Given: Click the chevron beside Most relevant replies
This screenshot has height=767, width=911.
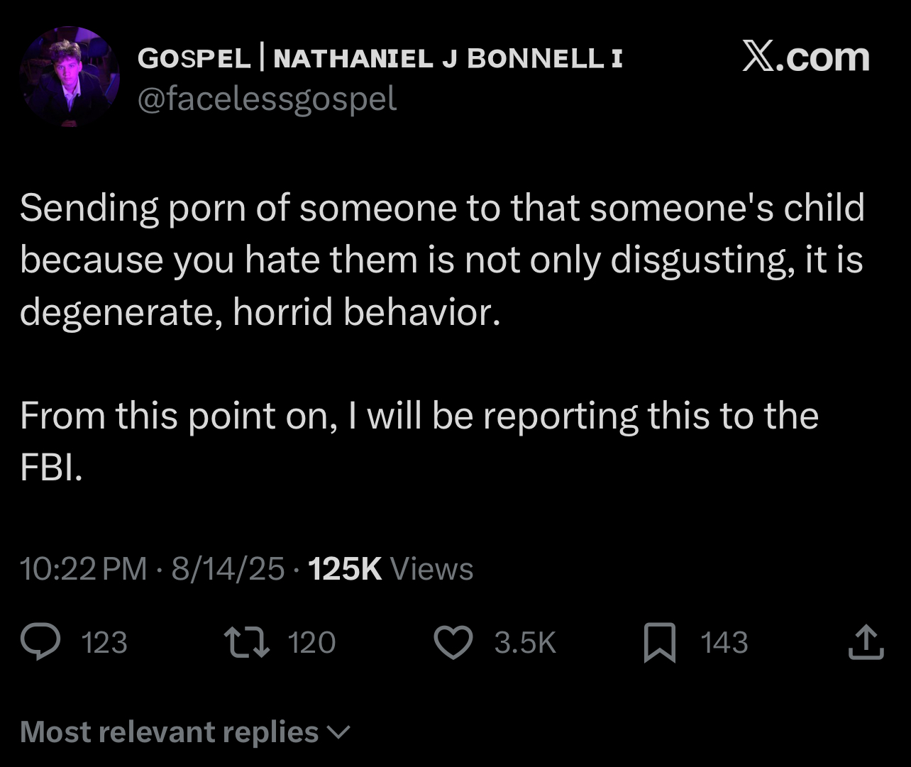Looking at the screenshot, I should (339, 732).
